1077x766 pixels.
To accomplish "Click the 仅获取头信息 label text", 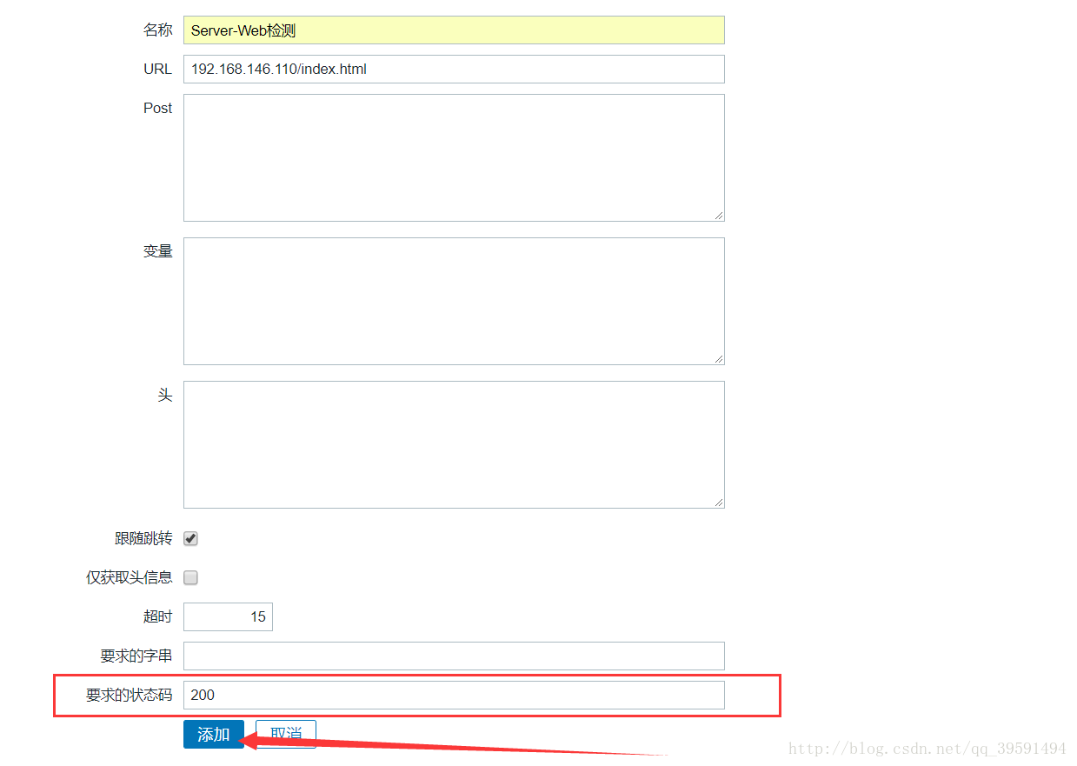I will 129,578.
